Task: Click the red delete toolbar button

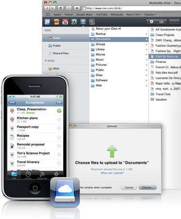Action: pos(174,21)
